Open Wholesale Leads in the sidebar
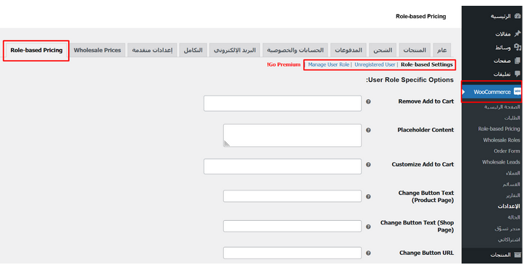Image resolution: width=524 pixels, height=265 pixels. [501, 162]
